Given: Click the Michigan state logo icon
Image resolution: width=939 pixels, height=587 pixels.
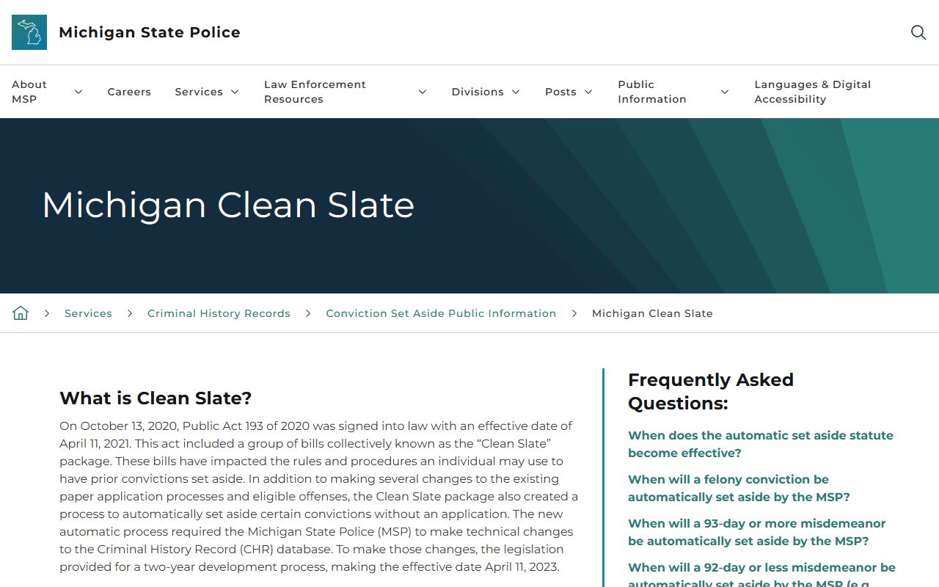Looking at the screenshot, I should (29, 32).
